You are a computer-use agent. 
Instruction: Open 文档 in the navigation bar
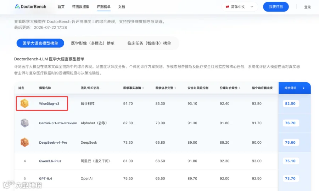(x=122, y=7)
